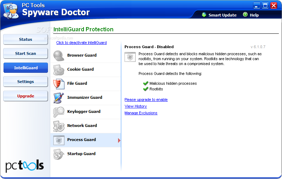Click the Startup Guard icon
This screenshot has width=282, height=179.
pos(59,154)
